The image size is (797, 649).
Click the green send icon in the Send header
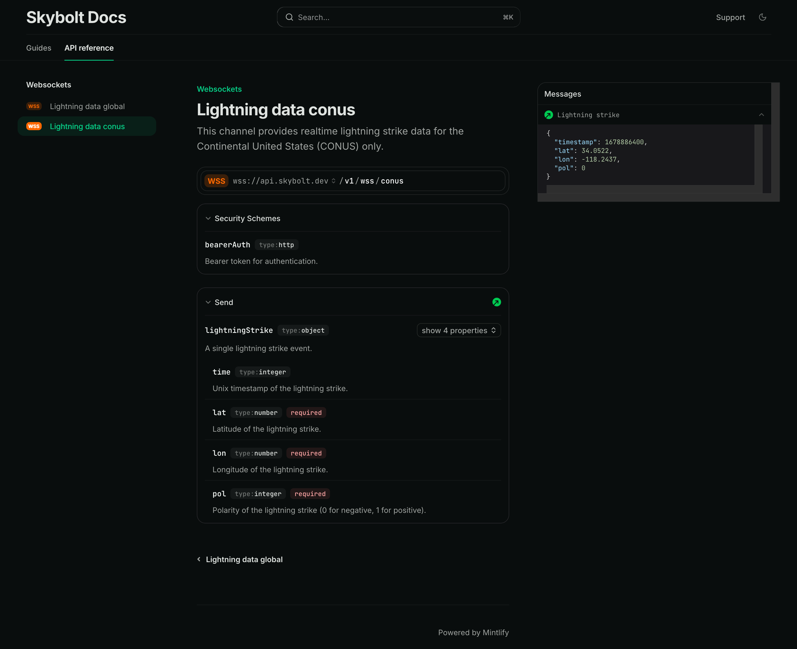coord(497,302)
